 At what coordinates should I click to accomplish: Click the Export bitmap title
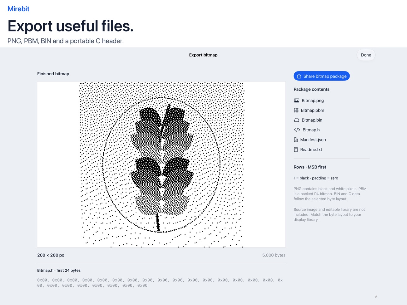pyautogui.click(x=203, y=55)
